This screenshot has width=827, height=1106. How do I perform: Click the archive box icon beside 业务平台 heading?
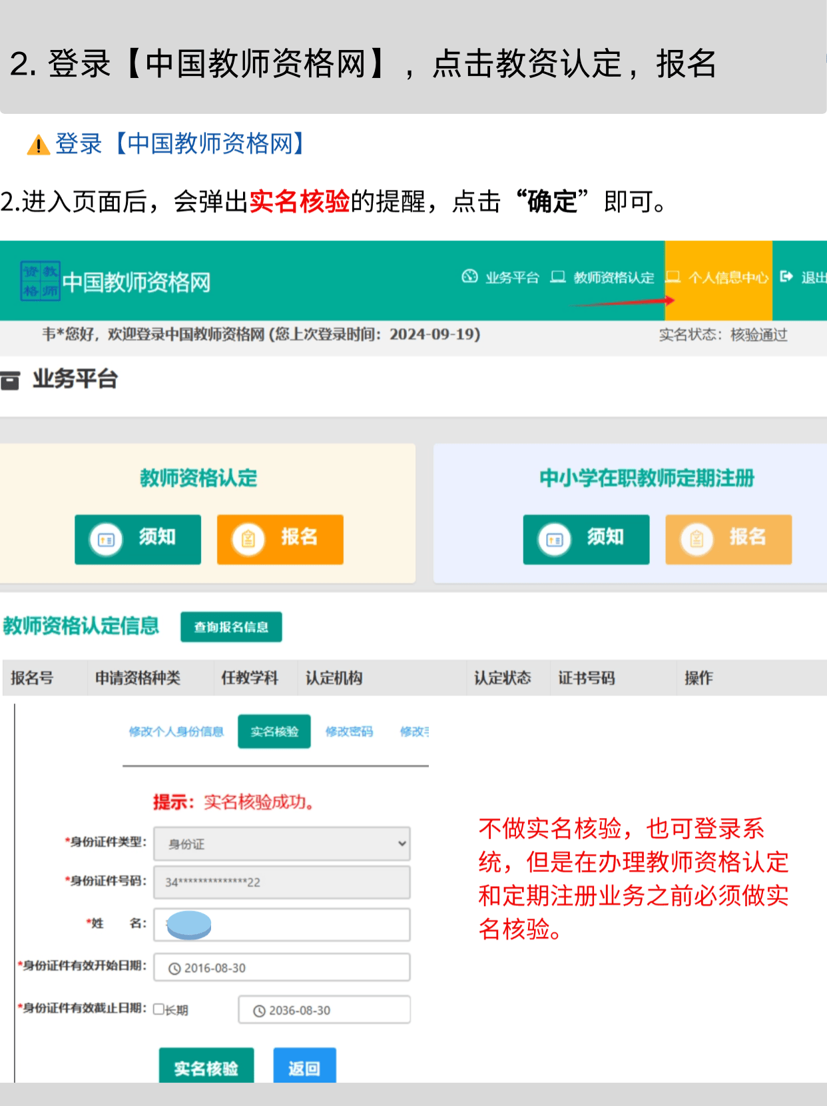[10, 380]
